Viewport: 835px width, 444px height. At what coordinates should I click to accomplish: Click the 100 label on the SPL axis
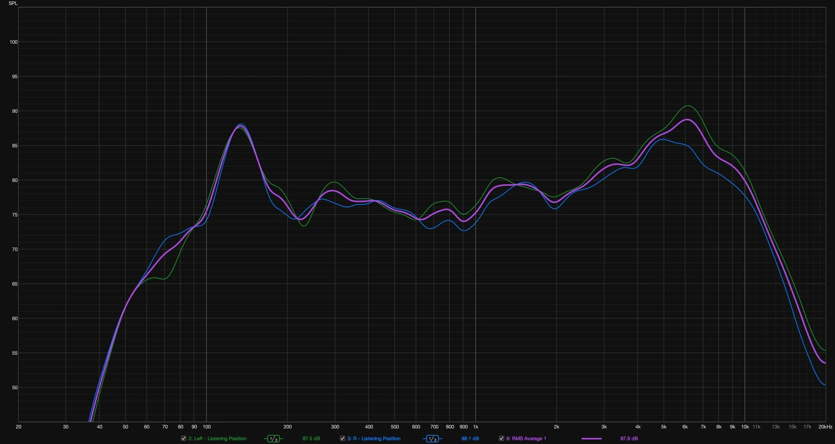click(13, 42)
